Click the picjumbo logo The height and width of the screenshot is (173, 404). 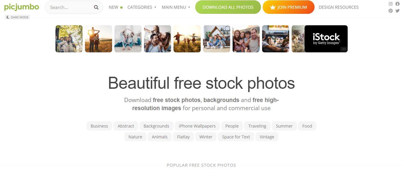click(x=21, y=7)
